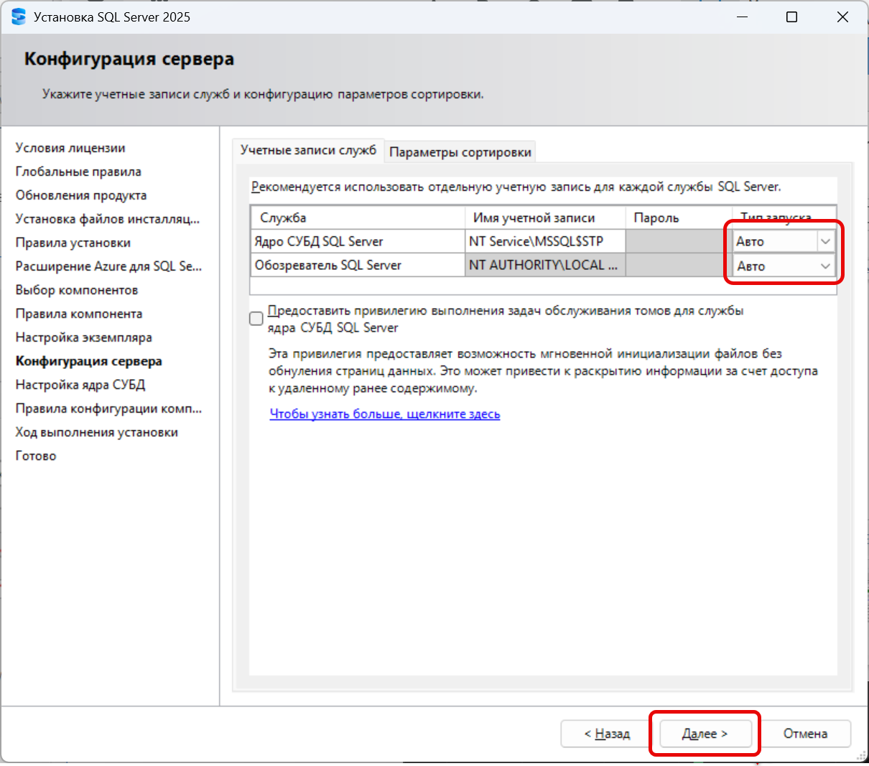Select the Выбор компонентов step
This screenshot has width=869, height=766.
point(77,290)
